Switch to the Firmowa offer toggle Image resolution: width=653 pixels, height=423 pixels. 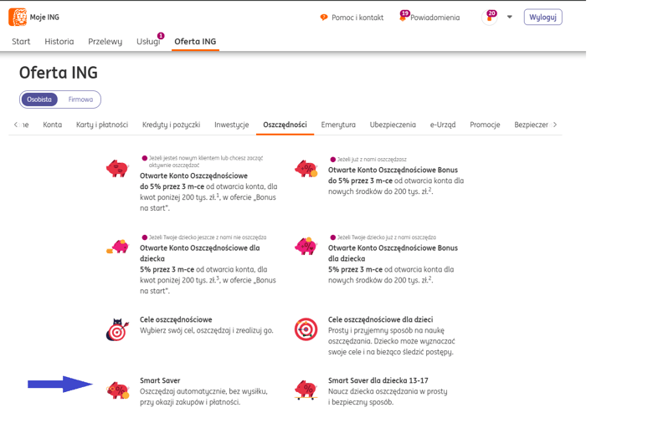tap(80, 99)
